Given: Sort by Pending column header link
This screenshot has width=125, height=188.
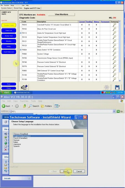Looking at the screenshot, I should (89, 22).
